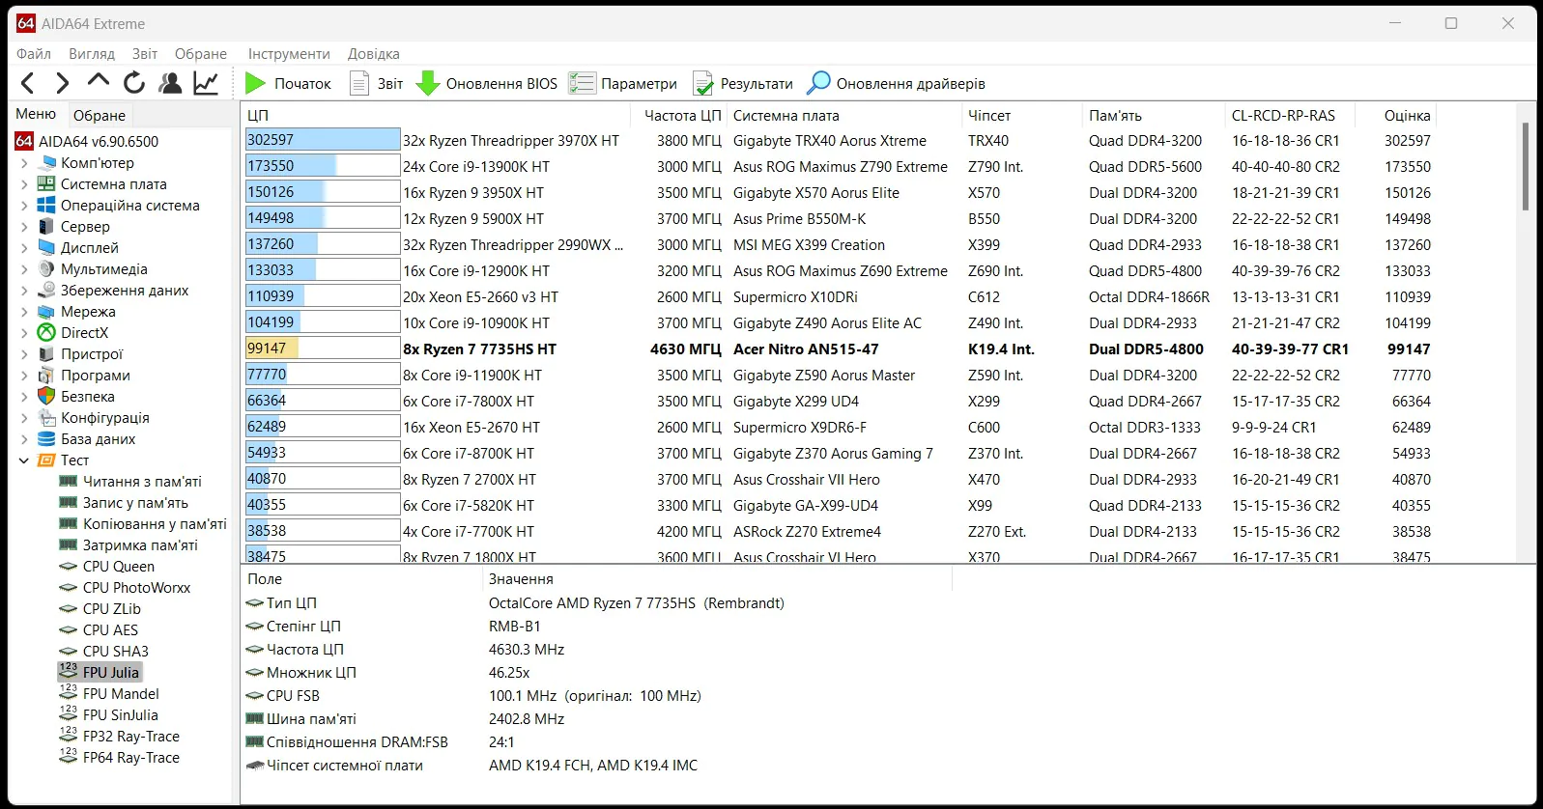This screenshot has width=1543, height=809.
Task: Go back with the left arrow icon
Action: coord(28,83)
